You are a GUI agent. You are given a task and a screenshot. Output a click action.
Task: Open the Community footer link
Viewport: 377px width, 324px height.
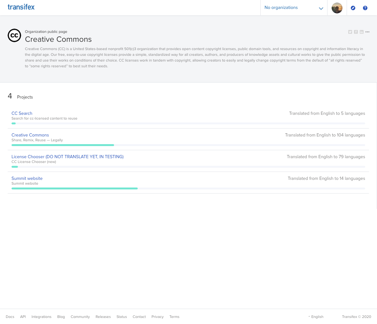tap(80, 317)
